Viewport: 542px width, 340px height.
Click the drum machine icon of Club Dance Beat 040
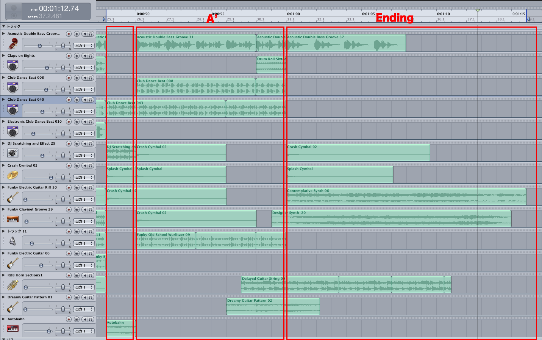[12, 110]
